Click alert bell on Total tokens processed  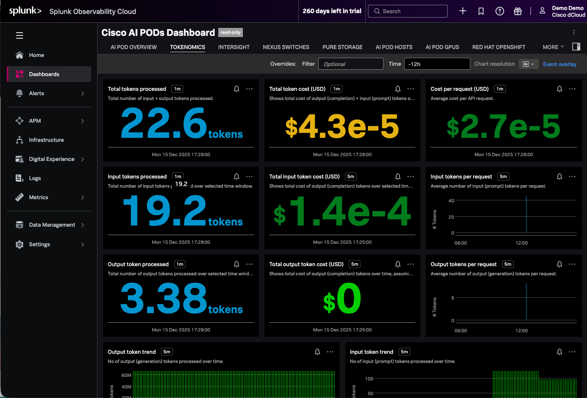tap(237, 89)
